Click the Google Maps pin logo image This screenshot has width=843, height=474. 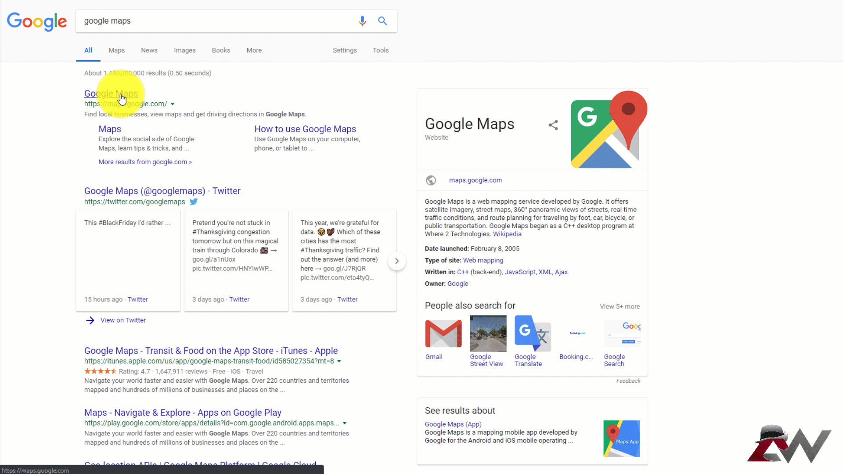[x=609, y=129]
